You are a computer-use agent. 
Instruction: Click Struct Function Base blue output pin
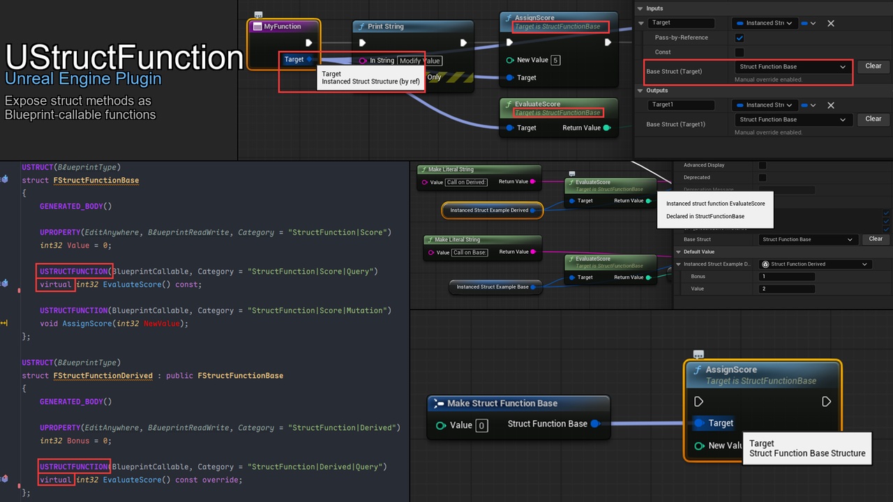tap(595, 423)
